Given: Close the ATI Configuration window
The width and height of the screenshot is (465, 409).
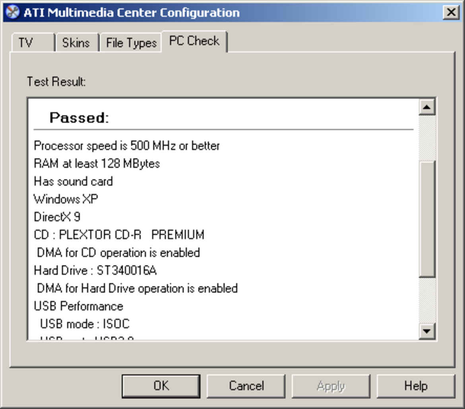Looking at the screenshot, I should [451, 12].
